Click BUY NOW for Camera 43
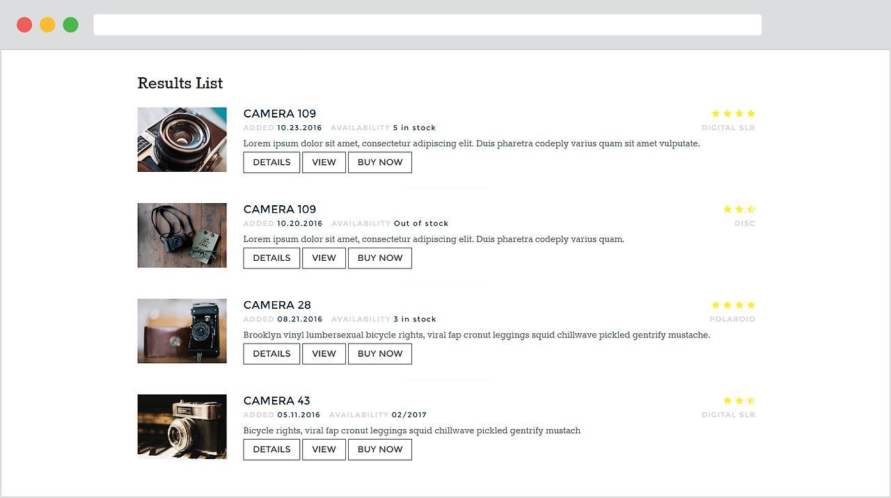This screenshot has width=891, height=498. pyautogui.click(x=380, y=449)
